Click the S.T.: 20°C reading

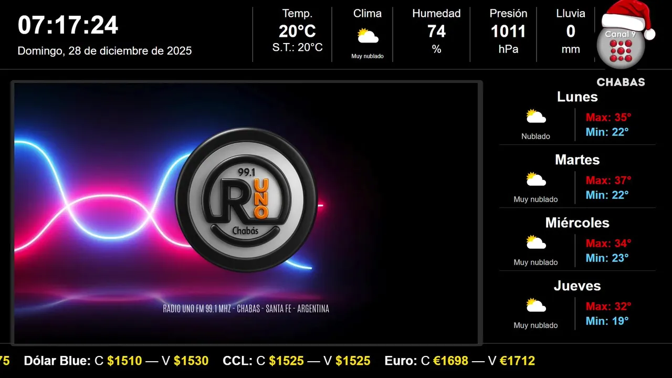coord(297,47)
